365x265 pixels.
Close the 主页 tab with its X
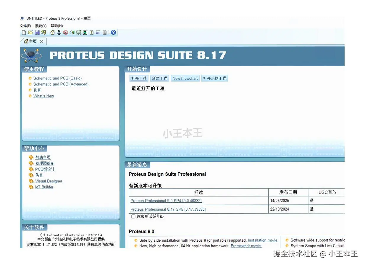point(41,41)
